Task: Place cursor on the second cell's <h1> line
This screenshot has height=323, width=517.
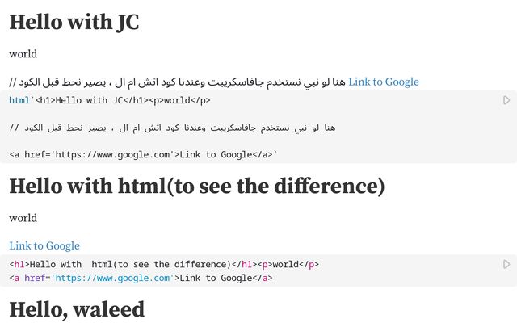Action: pyautogui.click(x=121, y=264)
